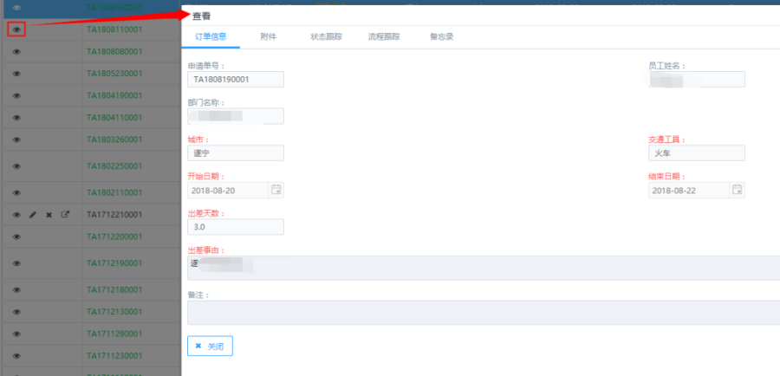The width and height of the screenshot is (780, 376).
Task: Click the 出差天数 field showing 3.0
Action: 236,226
